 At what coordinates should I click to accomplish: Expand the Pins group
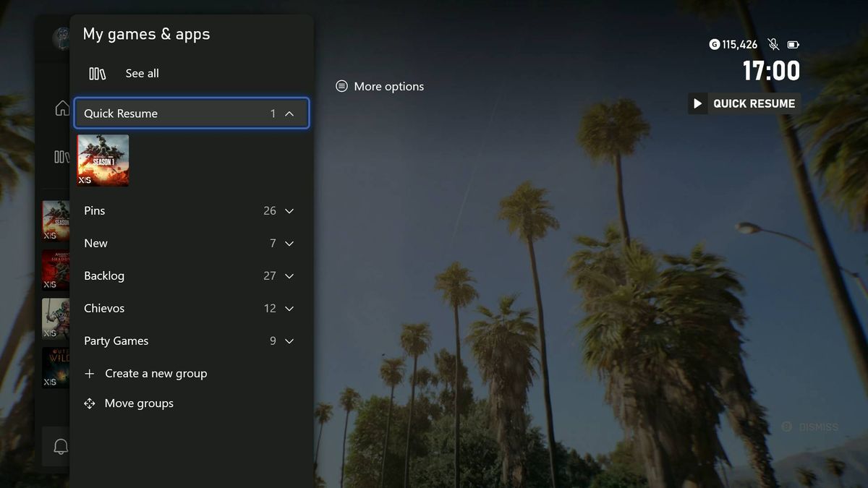289,210
